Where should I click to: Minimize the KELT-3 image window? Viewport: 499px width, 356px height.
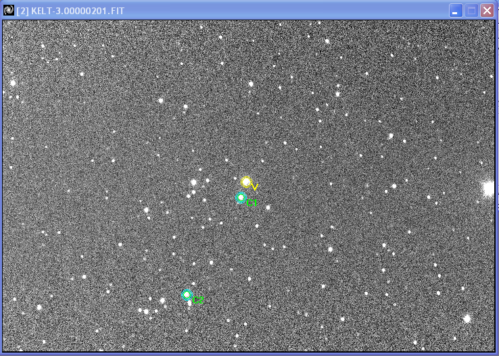[x=456, y=10]
